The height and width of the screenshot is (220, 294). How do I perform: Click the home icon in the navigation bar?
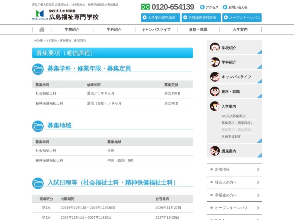click(42, 30)
